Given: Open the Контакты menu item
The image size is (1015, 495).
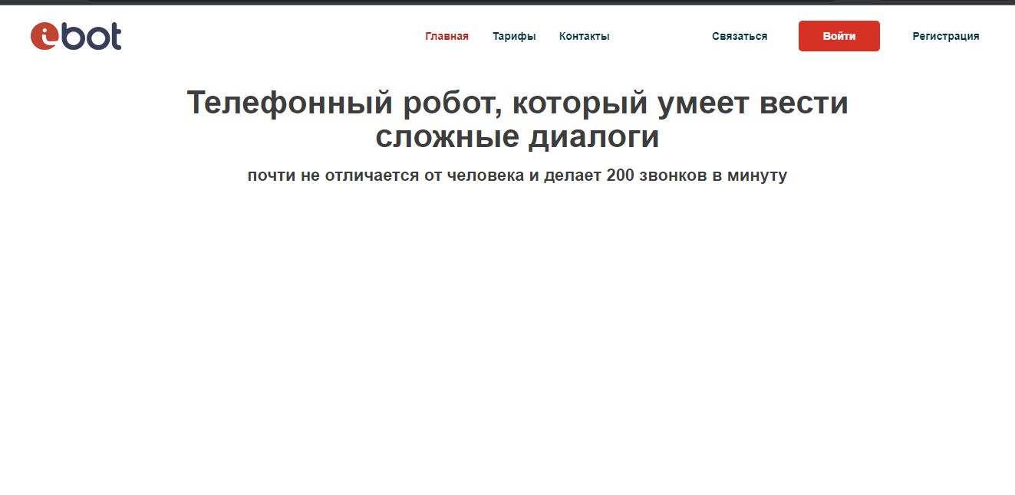Looking at the screenshot, I should 584,36.
